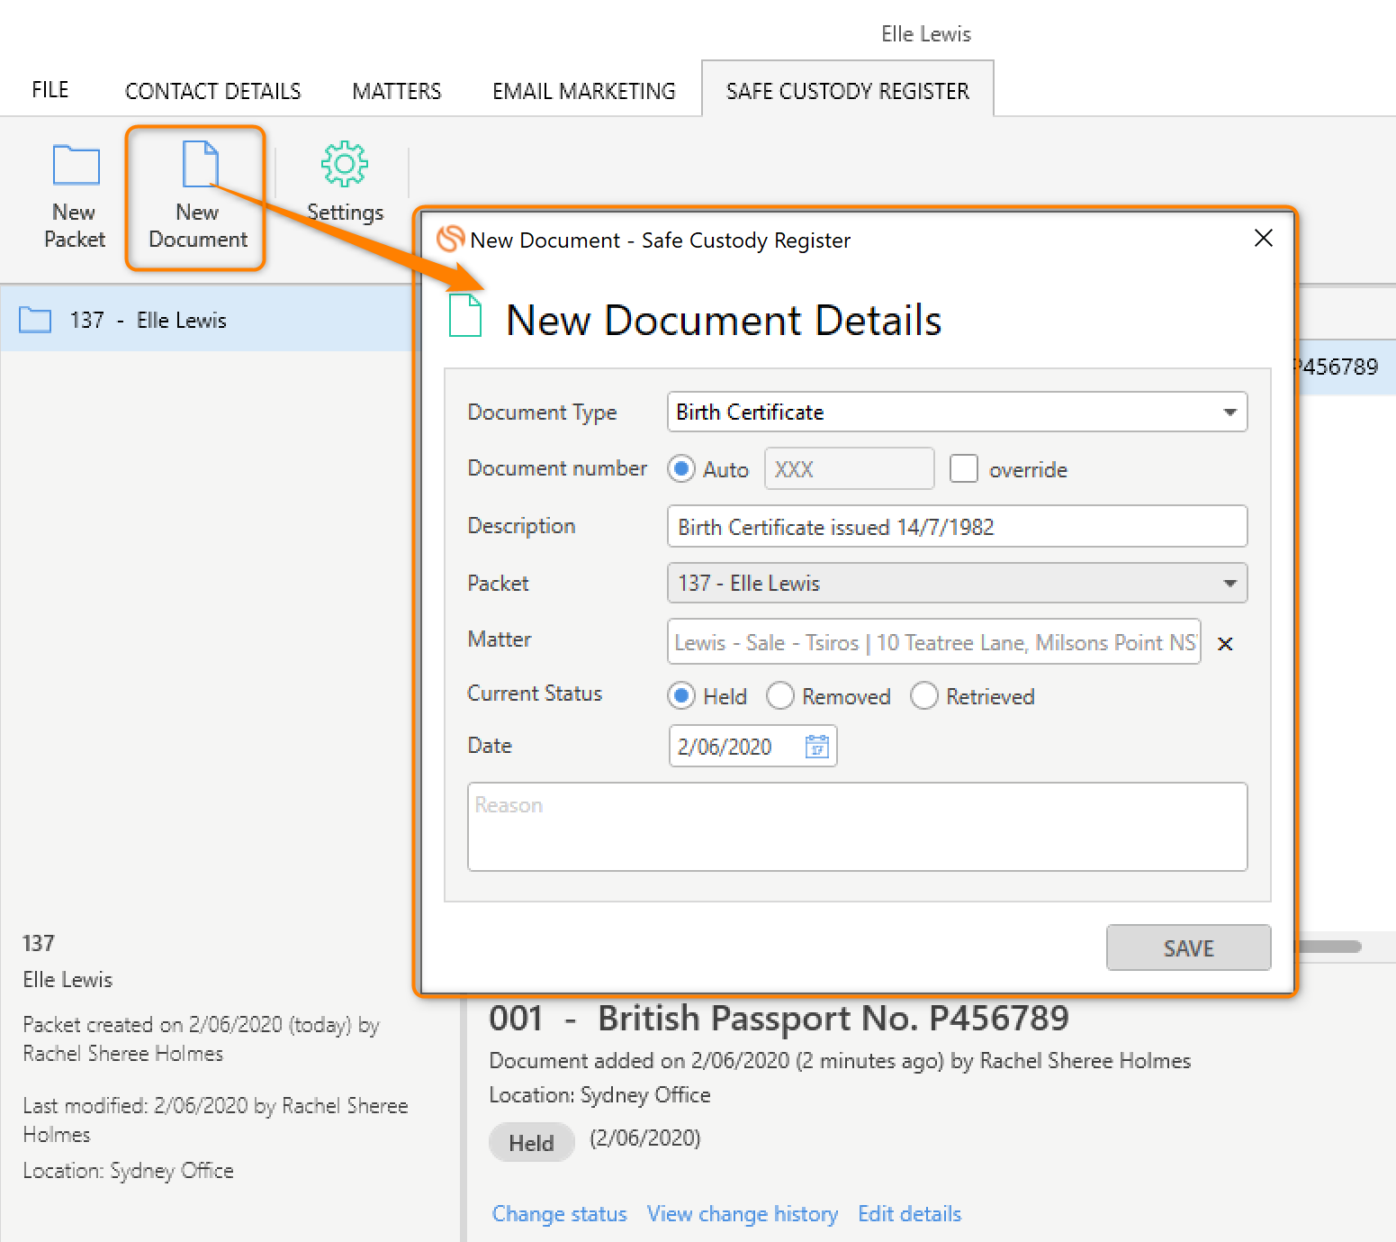Viewport: 1396px width, 1242px height.
Task: Select the New Document icon
Action: point(196,165)
